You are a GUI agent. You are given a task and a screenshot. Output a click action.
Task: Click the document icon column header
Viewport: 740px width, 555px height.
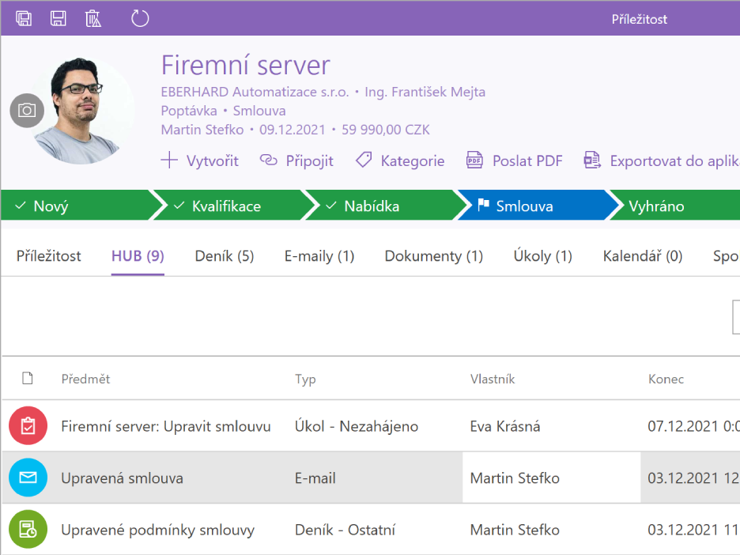pyautogui.click(x=28, y=378)
